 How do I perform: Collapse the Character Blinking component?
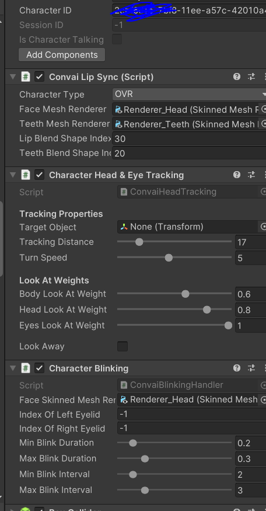[13, 368]
